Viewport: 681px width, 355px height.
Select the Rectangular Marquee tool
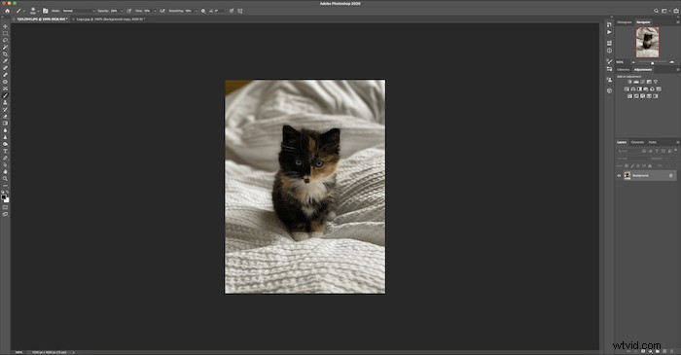click(5, 33)
